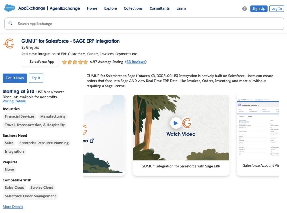Open the help question mark icon
This screenshot has height=213, width=287.
coord(244,8)
